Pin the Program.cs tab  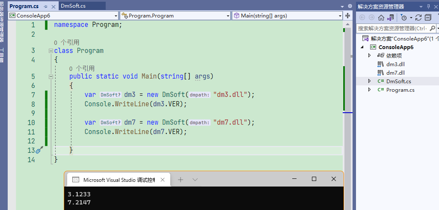pyautogui.click(x=46, y=6)
